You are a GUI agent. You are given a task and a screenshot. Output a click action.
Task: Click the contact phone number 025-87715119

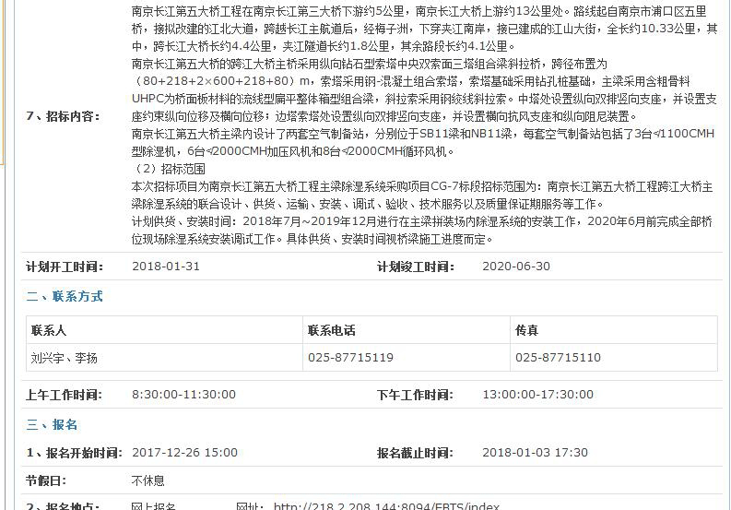point(350,357)
